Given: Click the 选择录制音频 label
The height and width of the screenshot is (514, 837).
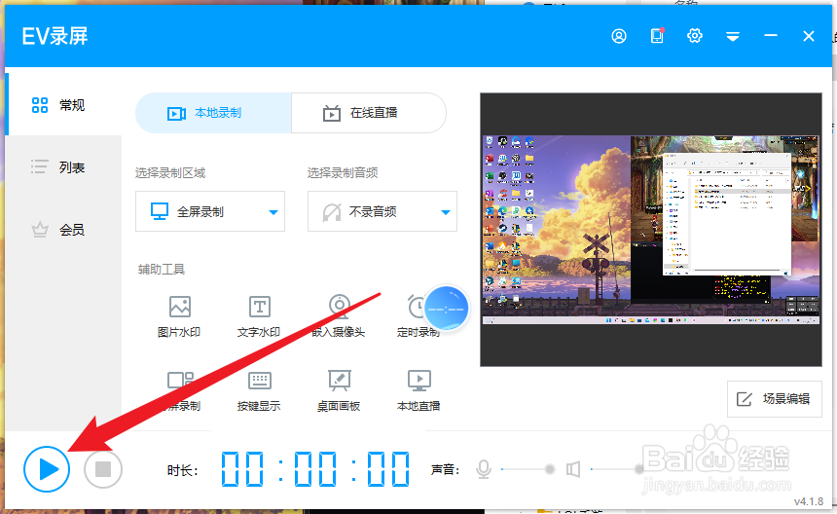Looking at the screenshot, I should 343,173.
